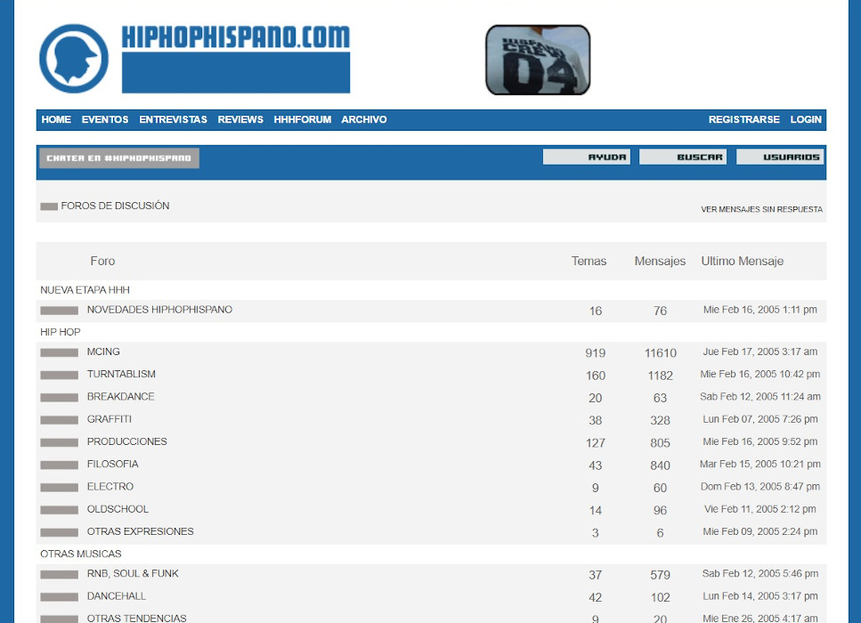Click the hiphophispano.com title banner
Viewport: 861px width, 623px height.
coord(236,59)
